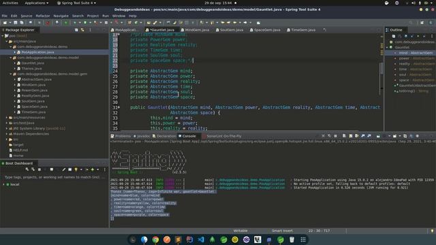Screen dimensions: 436x245
Task: Open Chrome from the dock
Action: click(155, 240)
